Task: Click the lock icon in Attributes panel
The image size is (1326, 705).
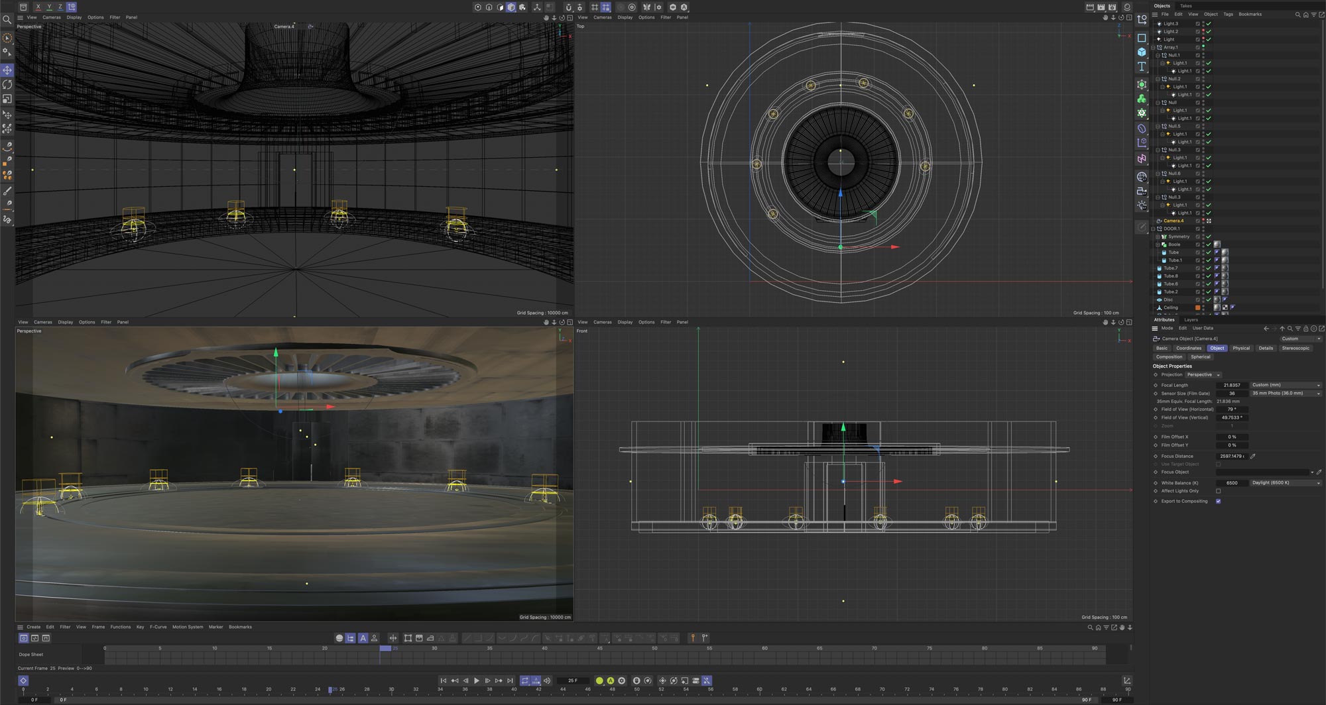Action: click(1305, 329)
